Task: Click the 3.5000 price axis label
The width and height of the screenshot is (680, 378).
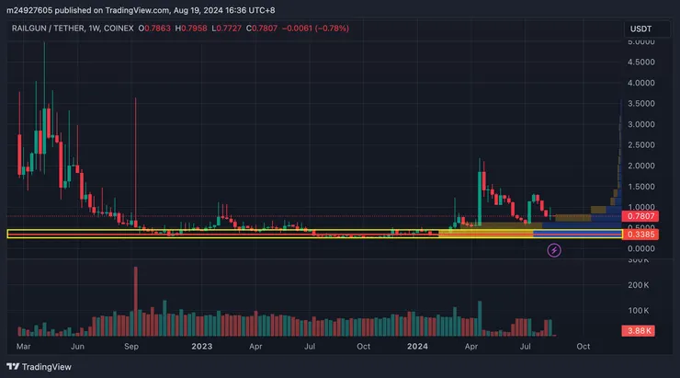Action: [x=641, y=104]
